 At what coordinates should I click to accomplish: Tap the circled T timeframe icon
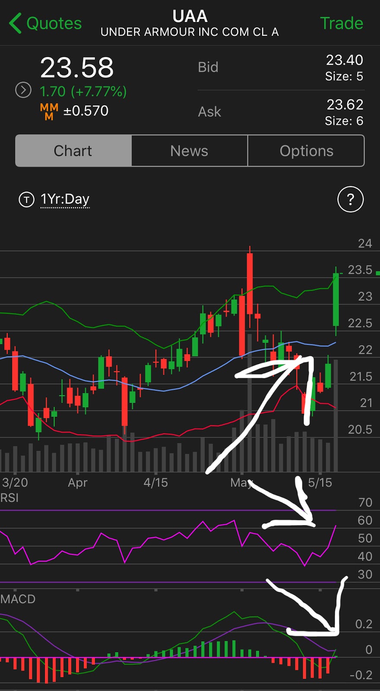tap(27, 200)
